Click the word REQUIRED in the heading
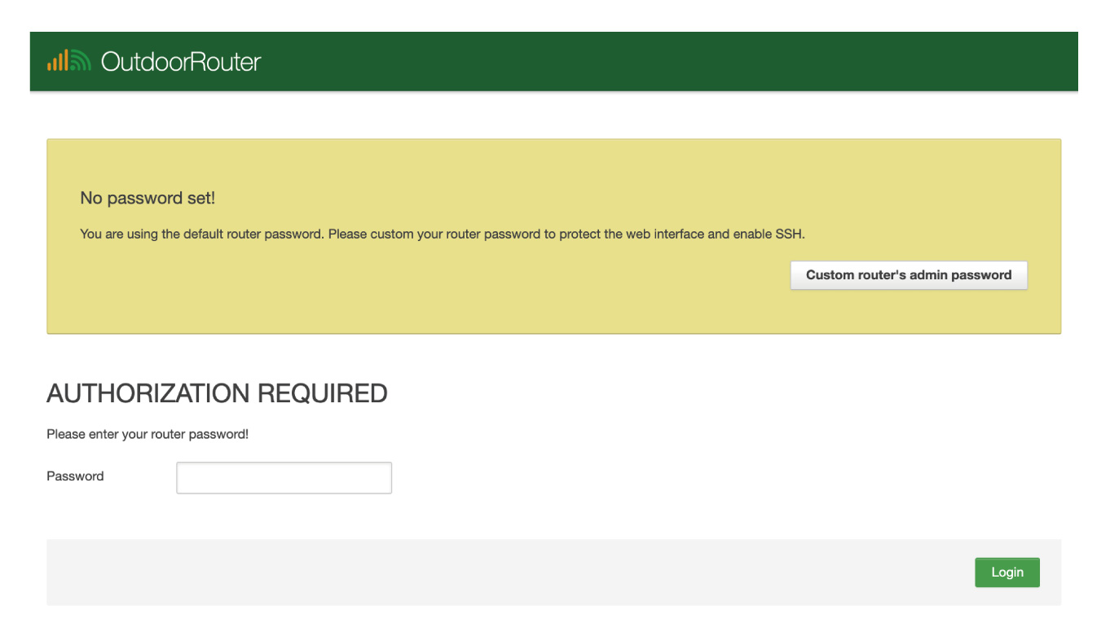The width and height of the screenshot is (1110, 623). pyautogui.click(x=322, y=393)
